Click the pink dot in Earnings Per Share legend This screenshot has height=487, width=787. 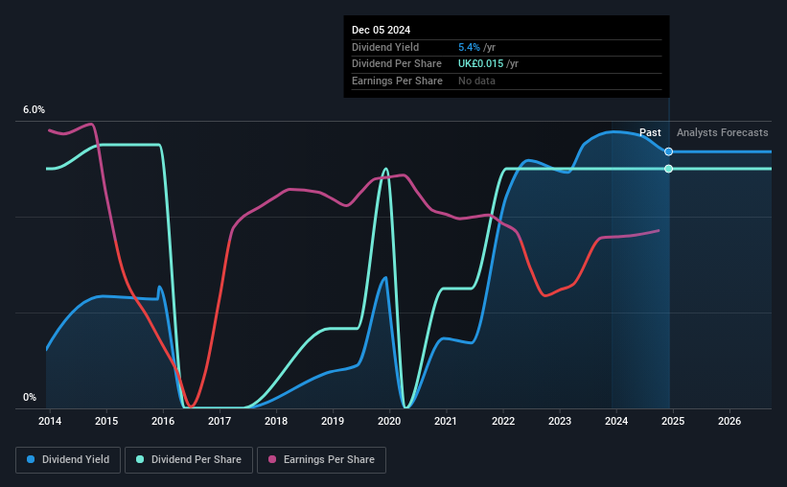pyautogui.click(x=272, y=459)
